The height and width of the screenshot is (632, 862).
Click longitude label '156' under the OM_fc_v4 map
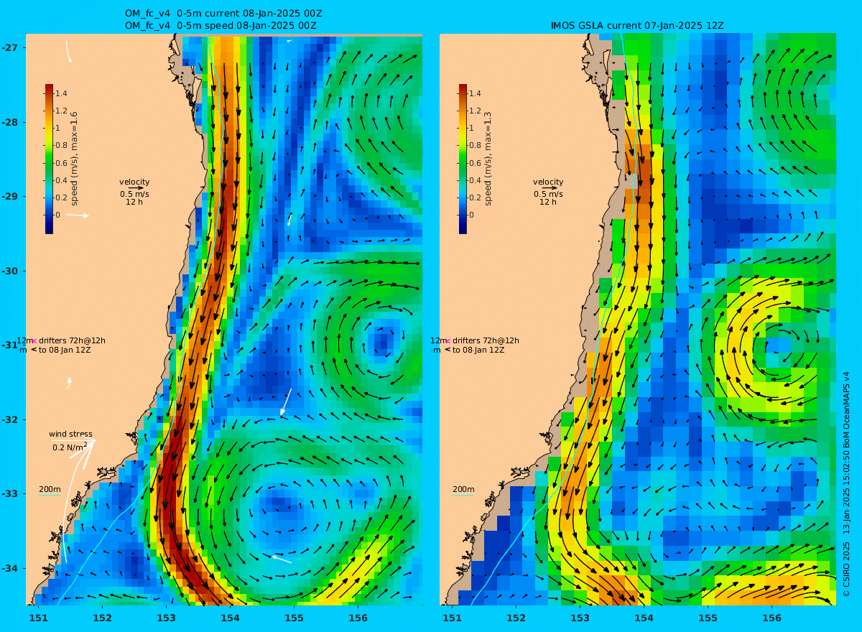click(x=358, y=618)
